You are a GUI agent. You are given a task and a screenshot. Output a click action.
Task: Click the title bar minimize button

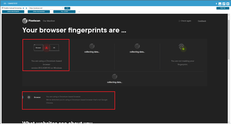(x=220, y=4)
